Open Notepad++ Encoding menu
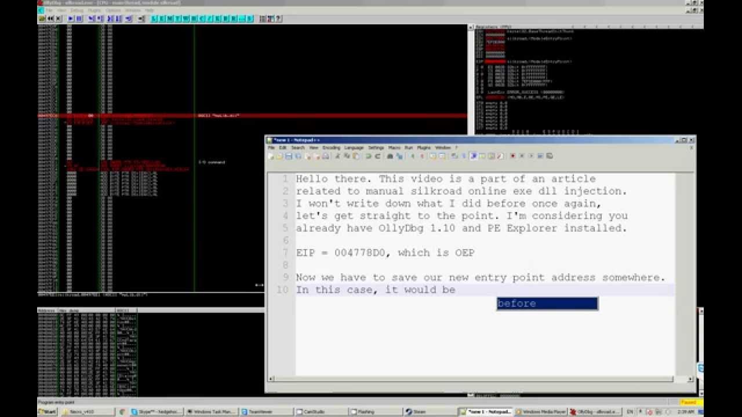Image resolution: width=742 pixels, height=417 pixels. (332, 148)
